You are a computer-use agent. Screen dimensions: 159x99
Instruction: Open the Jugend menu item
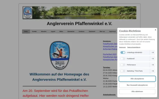click(53, 31)
